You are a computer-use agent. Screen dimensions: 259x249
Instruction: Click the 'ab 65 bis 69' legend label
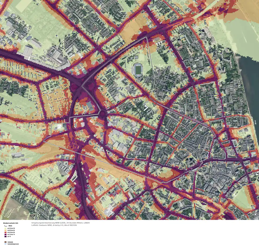(x=11, y=232)
